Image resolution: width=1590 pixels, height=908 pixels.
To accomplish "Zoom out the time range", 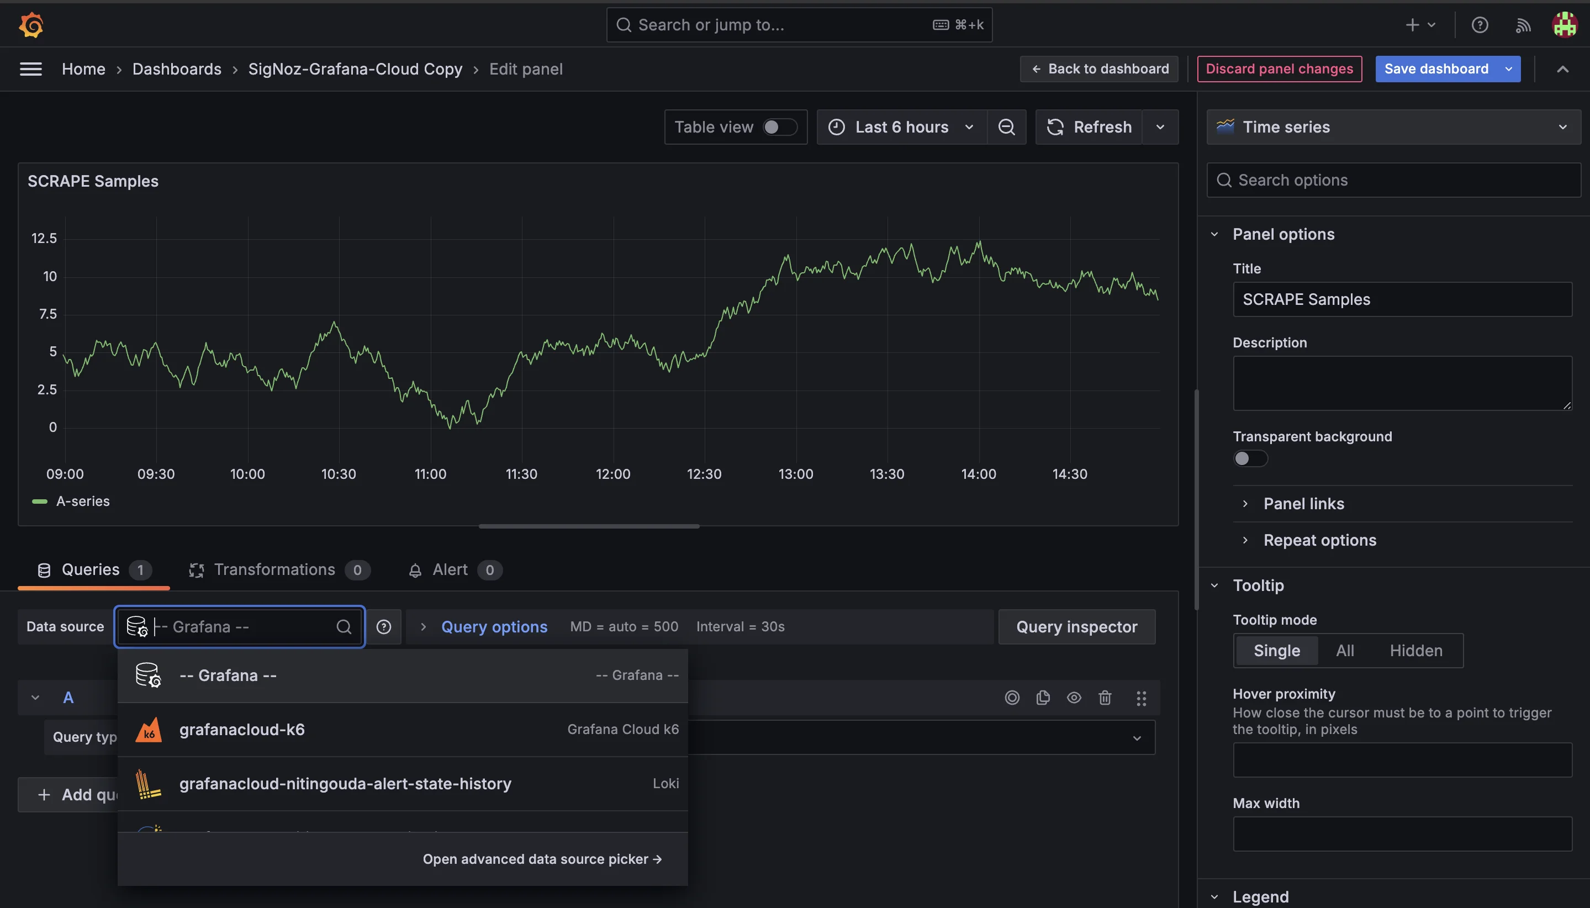I will (x=1006, y=127).
